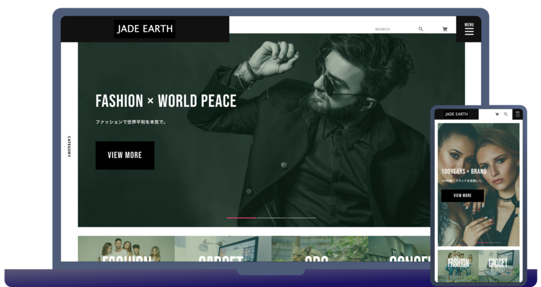Open the shopping cart on desktop
Image resolution: width=541 pixels, height=287 pixels.
tap(445, 29)
